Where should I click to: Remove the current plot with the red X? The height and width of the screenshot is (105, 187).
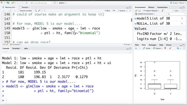tap(165, 48)
